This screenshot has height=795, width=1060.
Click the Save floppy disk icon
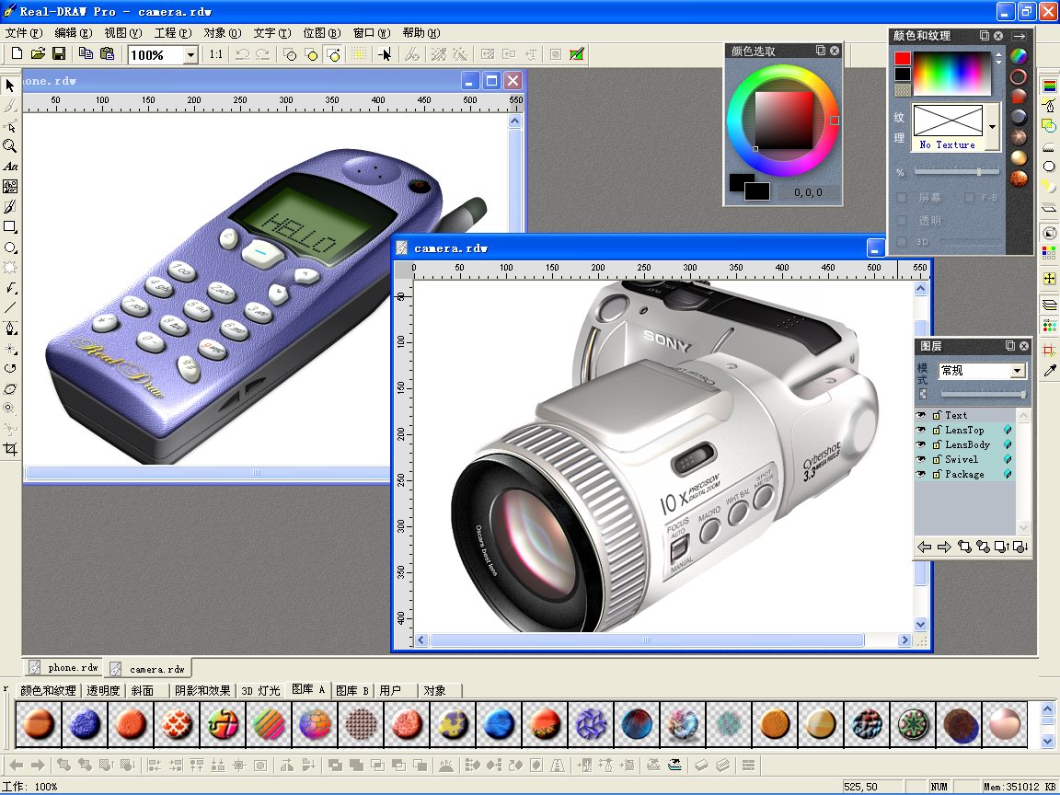click(59, 54)
